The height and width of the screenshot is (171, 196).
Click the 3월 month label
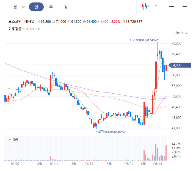(x=40, y=164)
